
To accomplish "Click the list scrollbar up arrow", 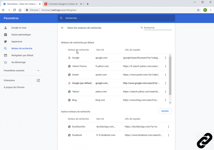I will click(170, 55).
